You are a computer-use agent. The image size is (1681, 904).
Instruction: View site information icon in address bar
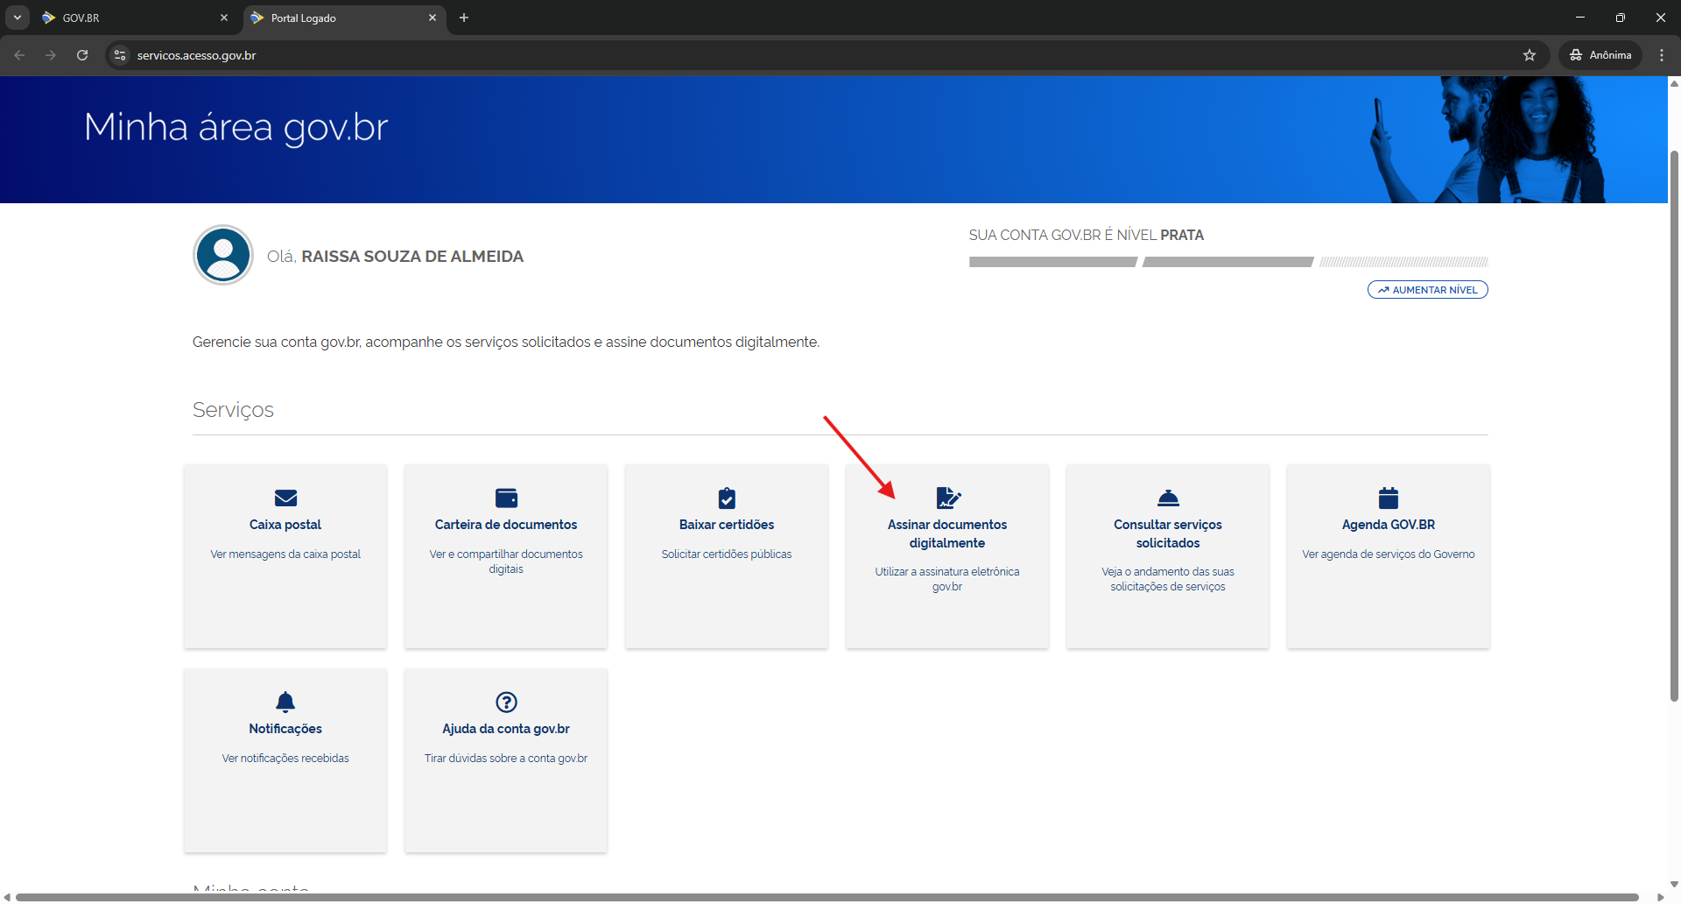point(120,55)
